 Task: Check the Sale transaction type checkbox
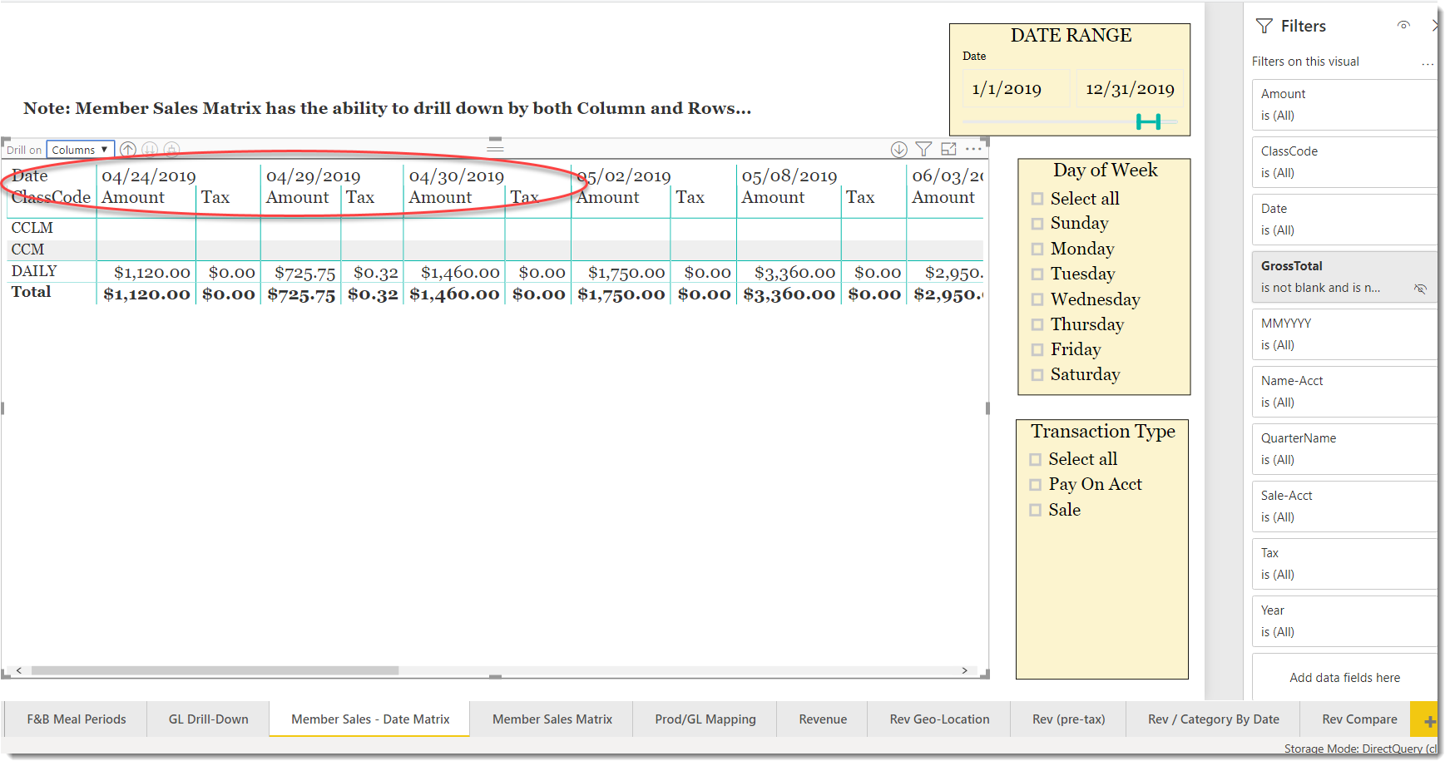(1035, 510)
